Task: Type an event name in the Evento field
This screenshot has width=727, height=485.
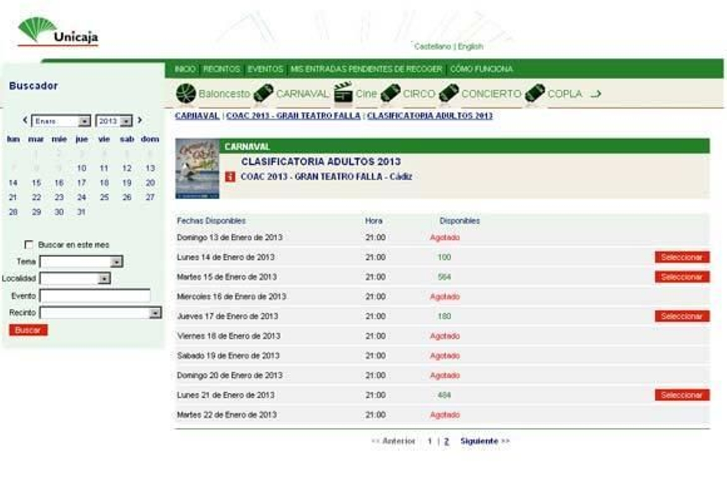Action: point(95,295)
